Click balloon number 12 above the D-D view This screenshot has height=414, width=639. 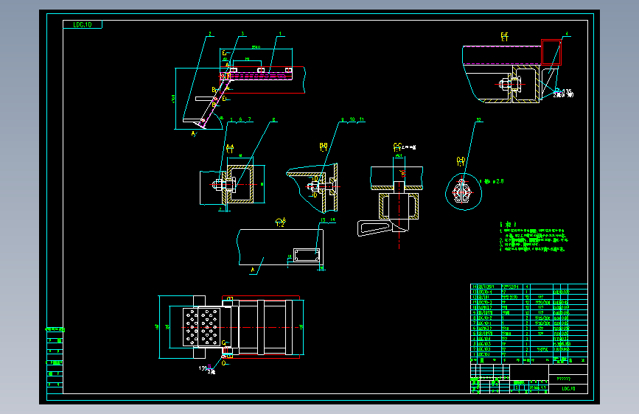coord(479,120)
